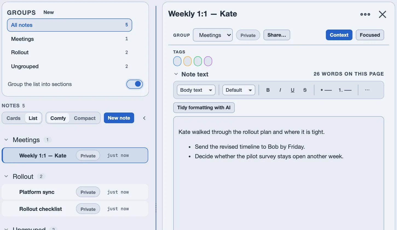Apply bold formatting
Image resolution: width=397 pixels, height=230 pixels.
click(268, 90)
